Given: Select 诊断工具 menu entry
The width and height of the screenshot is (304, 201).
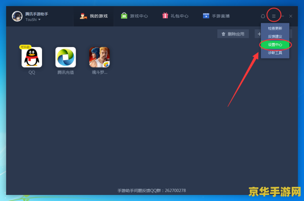Looking at the screenshot, I should tap(275, 53).
